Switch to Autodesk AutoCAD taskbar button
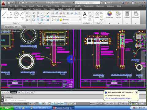 point(63,108)
